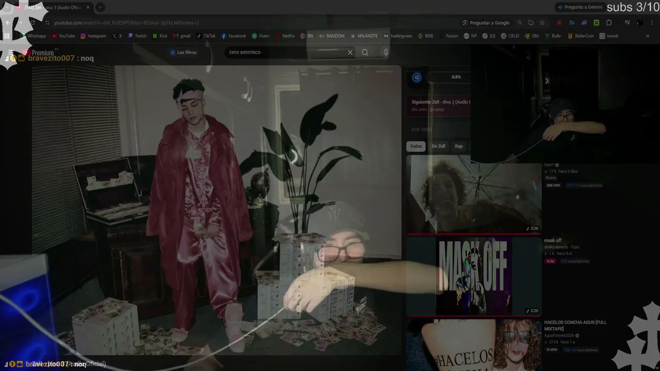Open the X bookmark
This screenshot has width=660, height=371.
click(117, 36)
